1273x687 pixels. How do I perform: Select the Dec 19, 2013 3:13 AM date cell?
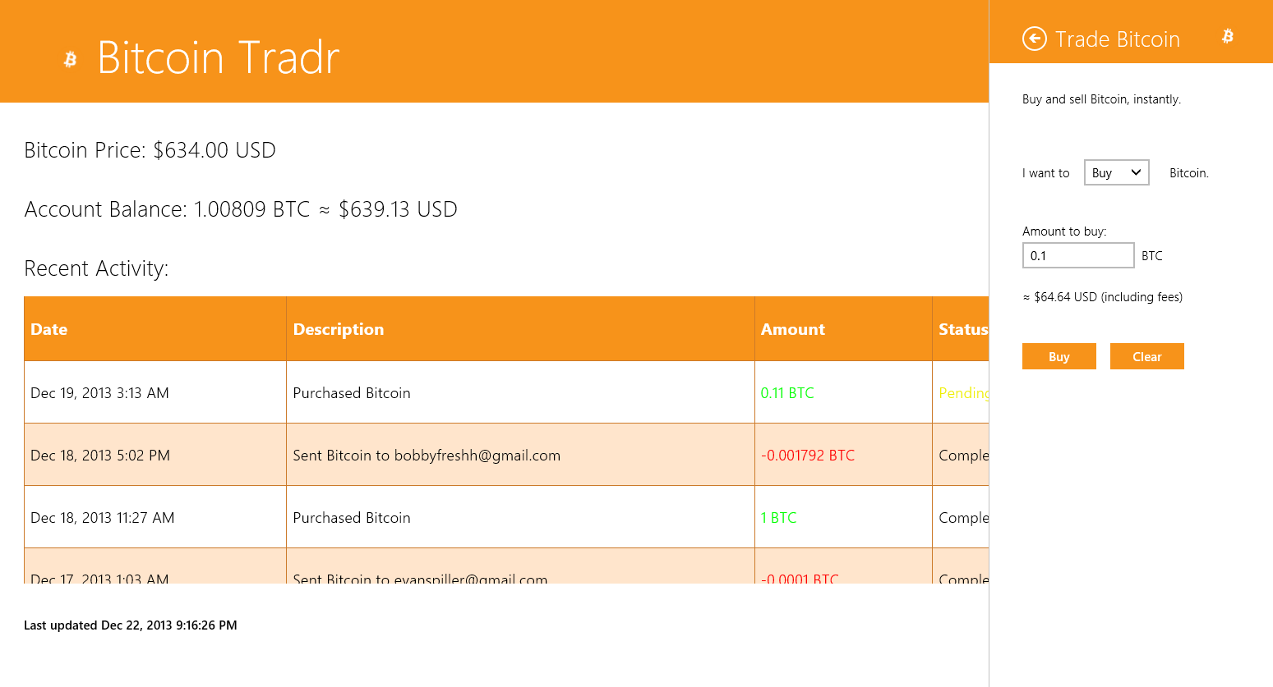(99, 393)
